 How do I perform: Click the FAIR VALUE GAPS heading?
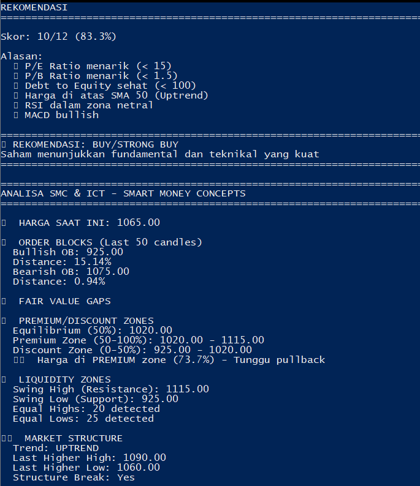pyautogui.click(x=64, y=301)
